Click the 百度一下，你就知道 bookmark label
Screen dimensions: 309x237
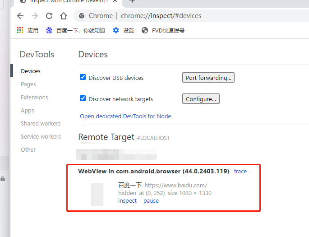81,31
